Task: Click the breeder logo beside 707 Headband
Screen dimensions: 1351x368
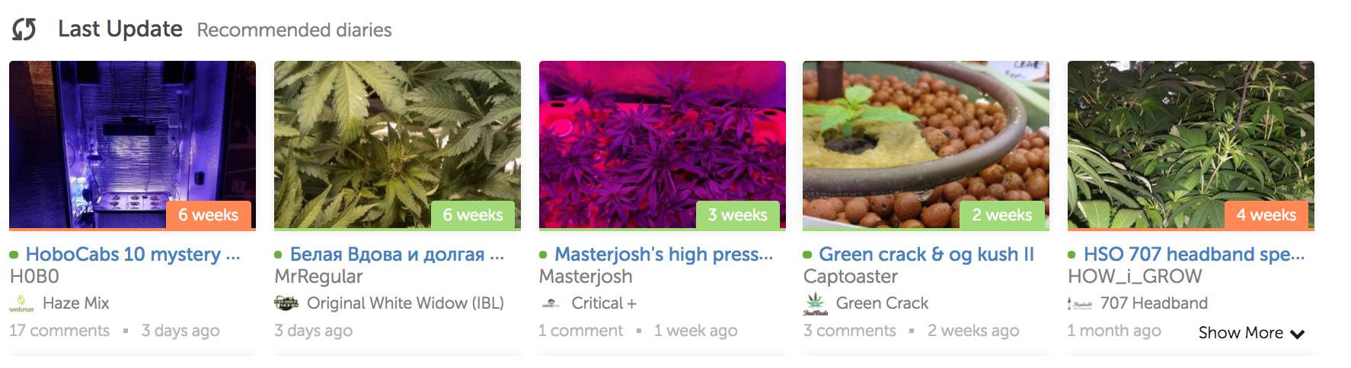Action: pos(1080,304)
